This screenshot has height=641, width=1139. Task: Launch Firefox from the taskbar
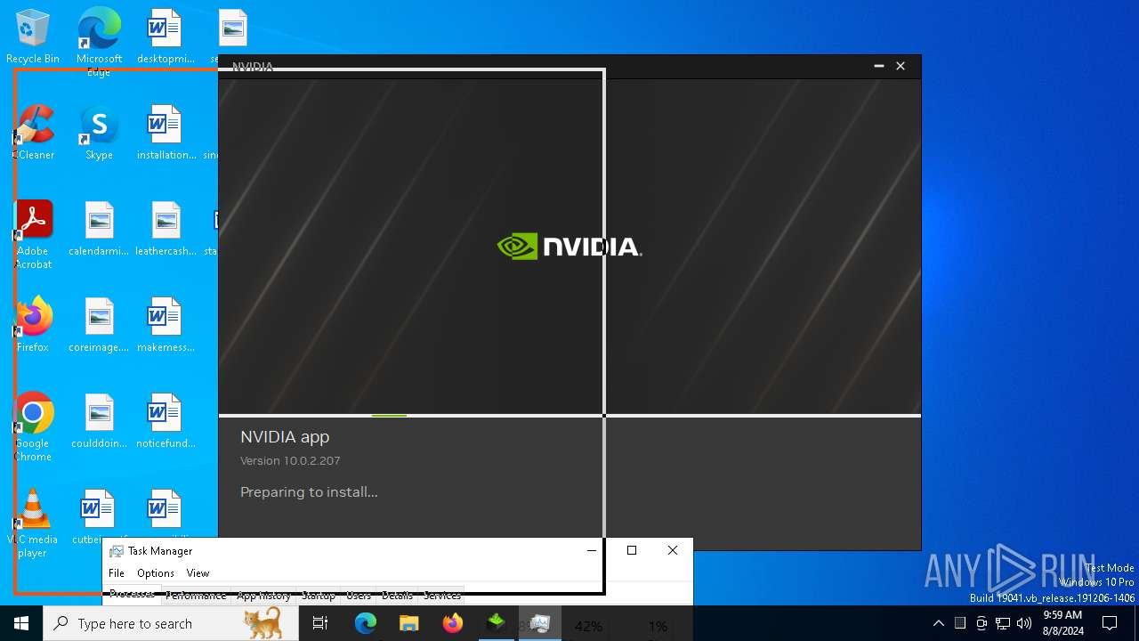click(452, 623)
